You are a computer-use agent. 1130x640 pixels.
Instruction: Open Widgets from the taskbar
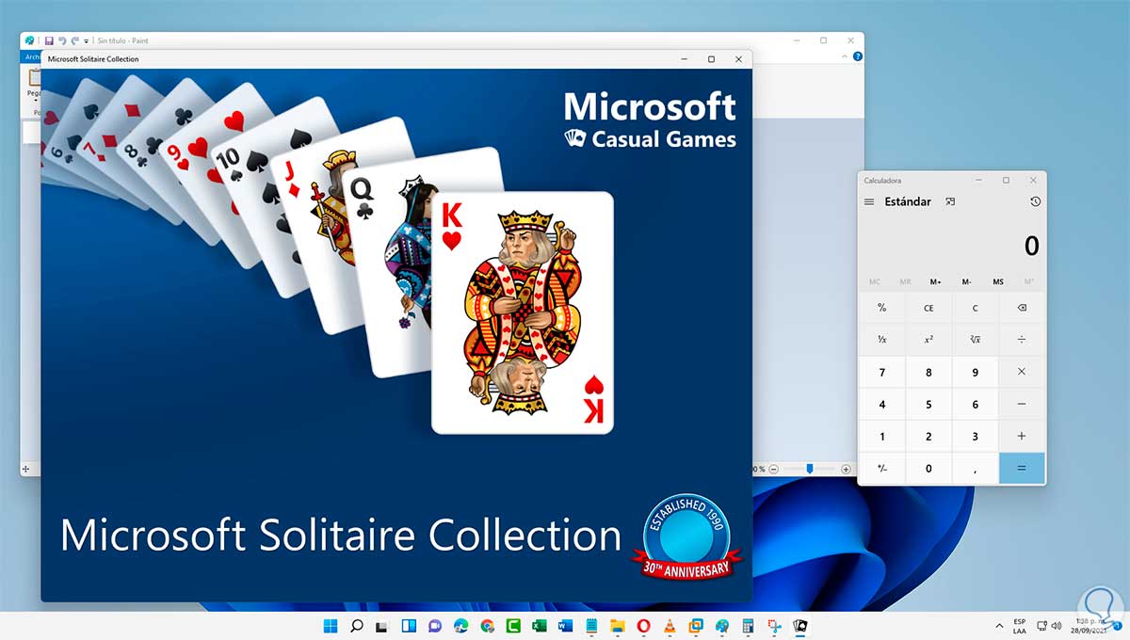click(x=409, y=625)
